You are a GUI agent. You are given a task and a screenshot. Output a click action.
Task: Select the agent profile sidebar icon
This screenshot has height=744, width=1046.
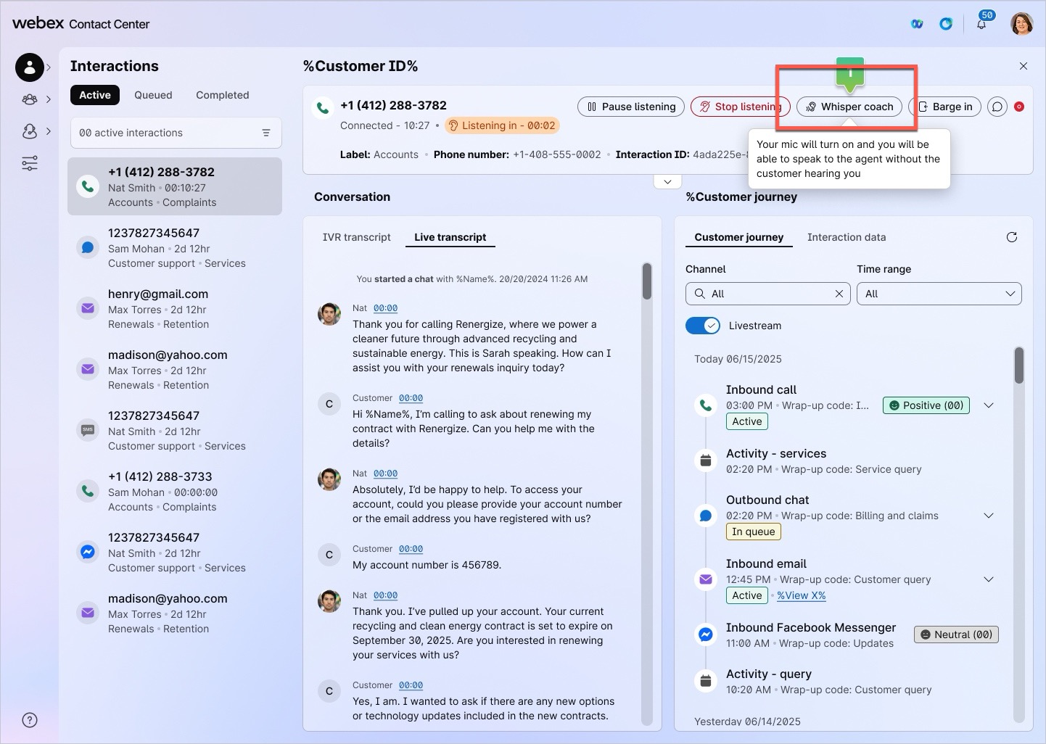30,67
